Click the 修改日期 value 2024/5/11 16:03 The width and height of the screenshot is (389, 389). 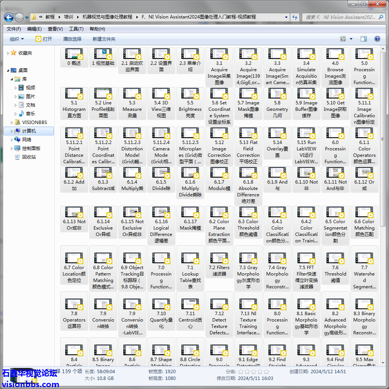pos(256,378)
